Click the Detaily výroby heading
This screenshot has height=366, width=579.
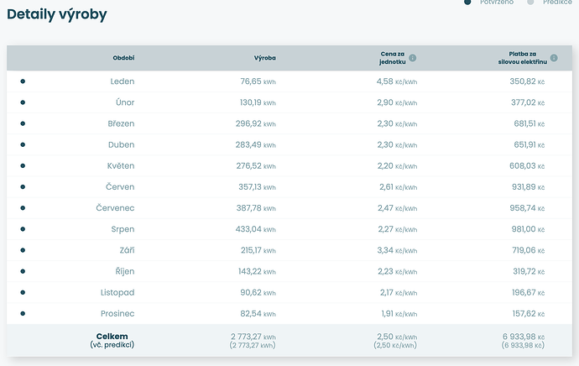pyautogui.click(x=56, y=14)
